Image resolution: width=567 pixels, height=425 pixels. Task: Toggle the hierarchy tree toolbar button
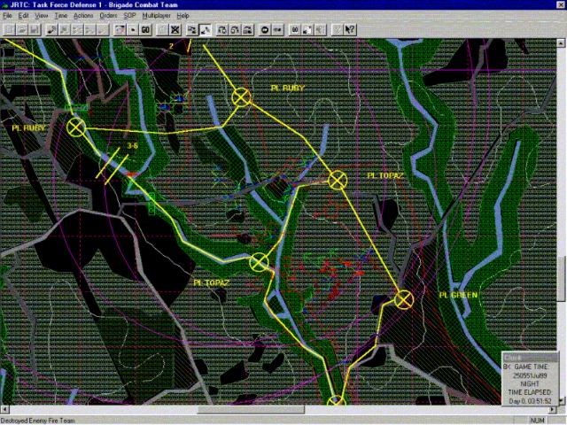point(191,29)
